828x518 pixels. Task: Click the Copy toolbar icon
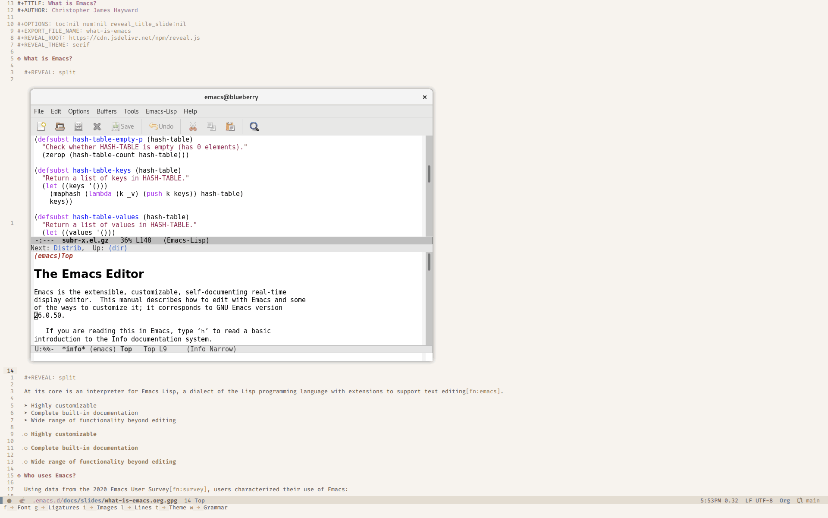211,126
